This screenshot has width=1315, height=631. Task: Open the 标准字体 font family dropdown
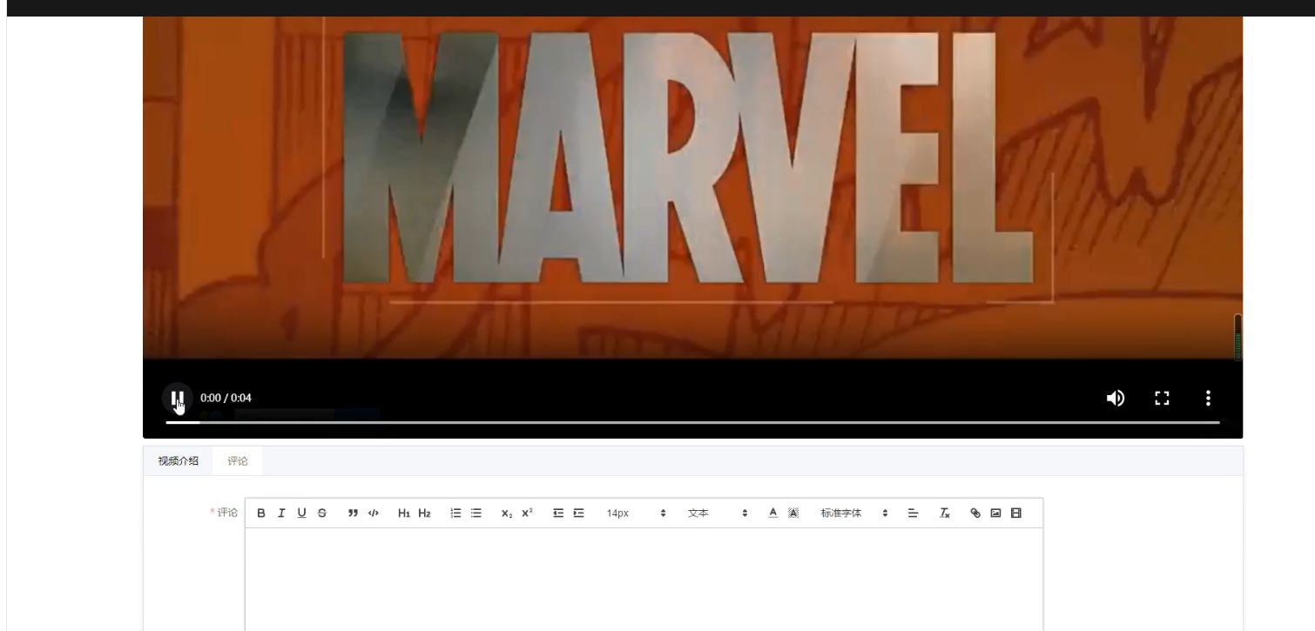pos(853,514)
